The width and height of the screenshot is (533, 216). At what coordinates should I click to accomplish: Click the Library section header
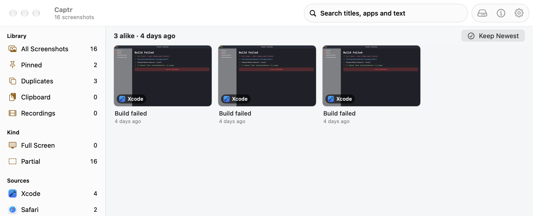coord(17,36)
